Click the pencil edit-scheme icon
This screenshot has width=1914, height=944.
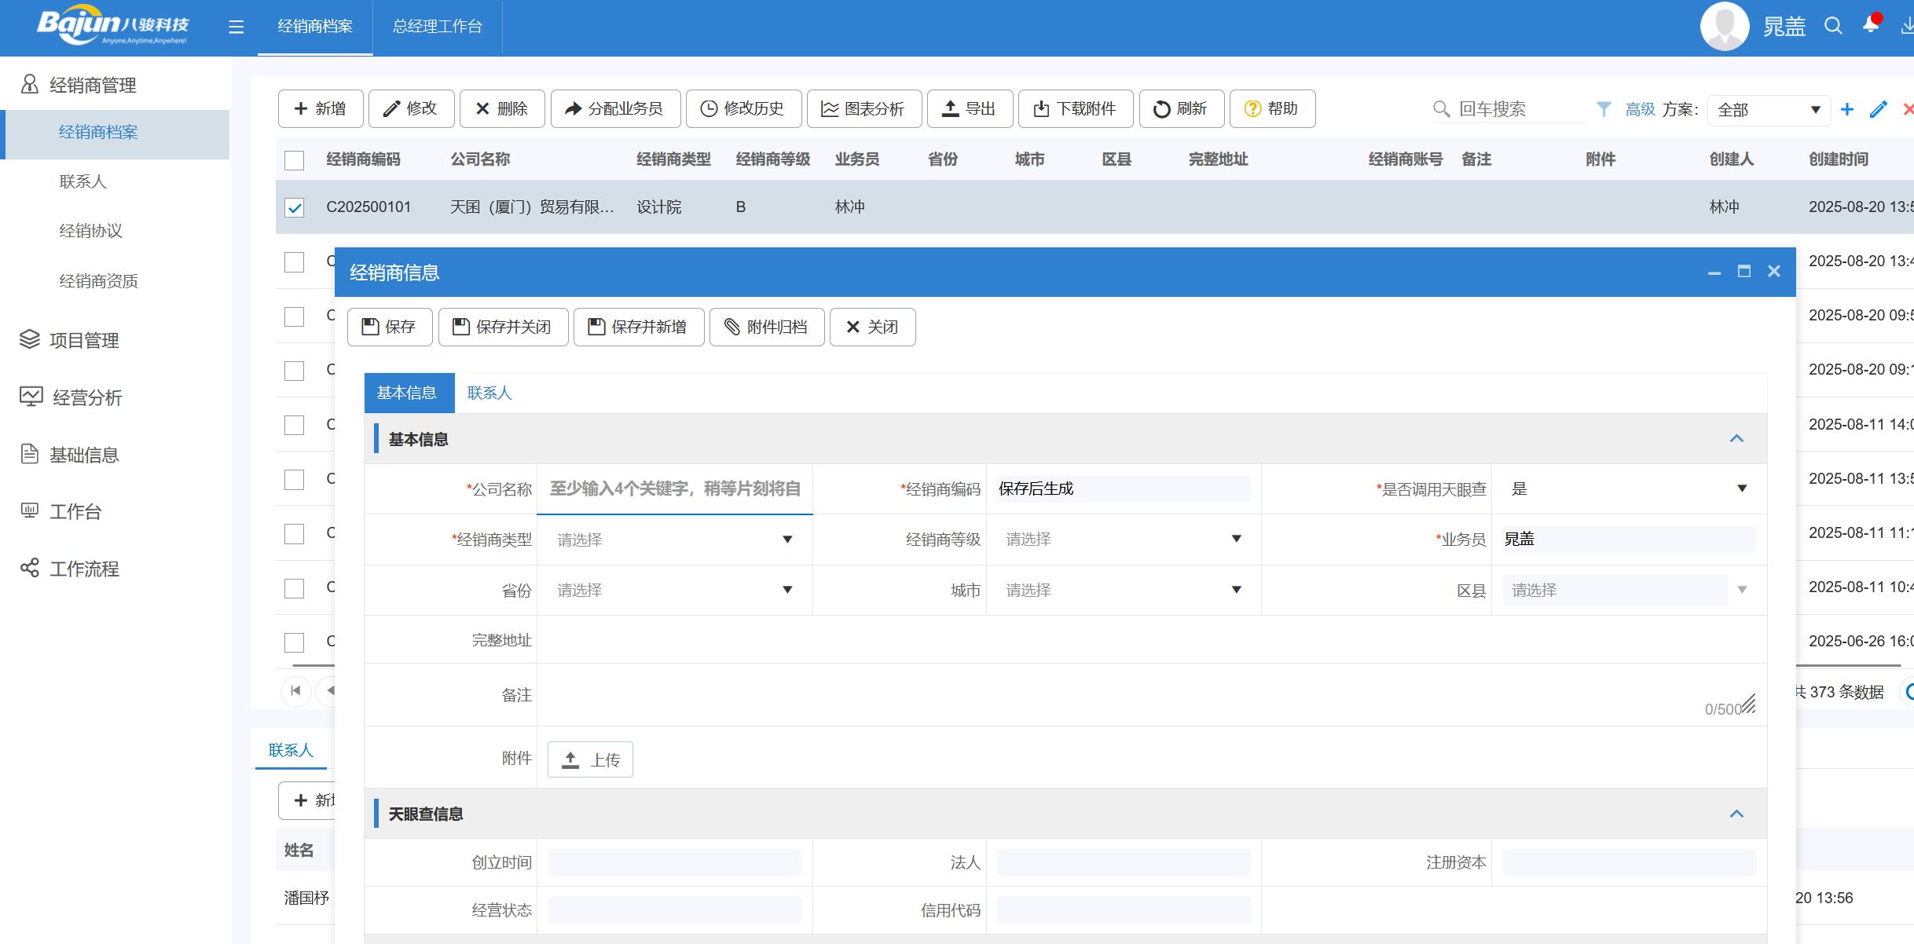pos(1878,109)
